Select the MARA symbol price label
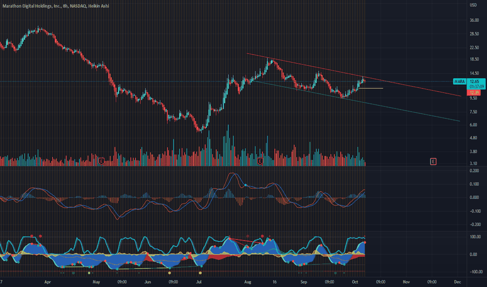The image size is (487, 287). click(x=460, y=81)
